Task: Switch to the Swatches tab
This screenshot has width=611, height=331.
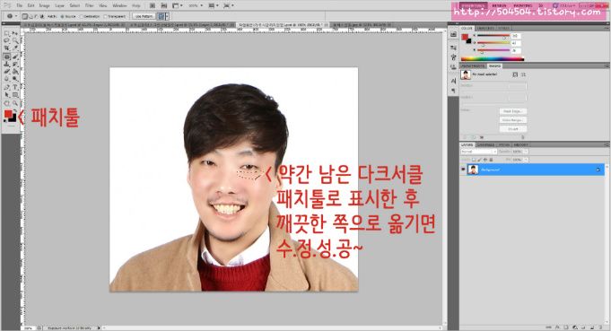Action: coord(485,29)
